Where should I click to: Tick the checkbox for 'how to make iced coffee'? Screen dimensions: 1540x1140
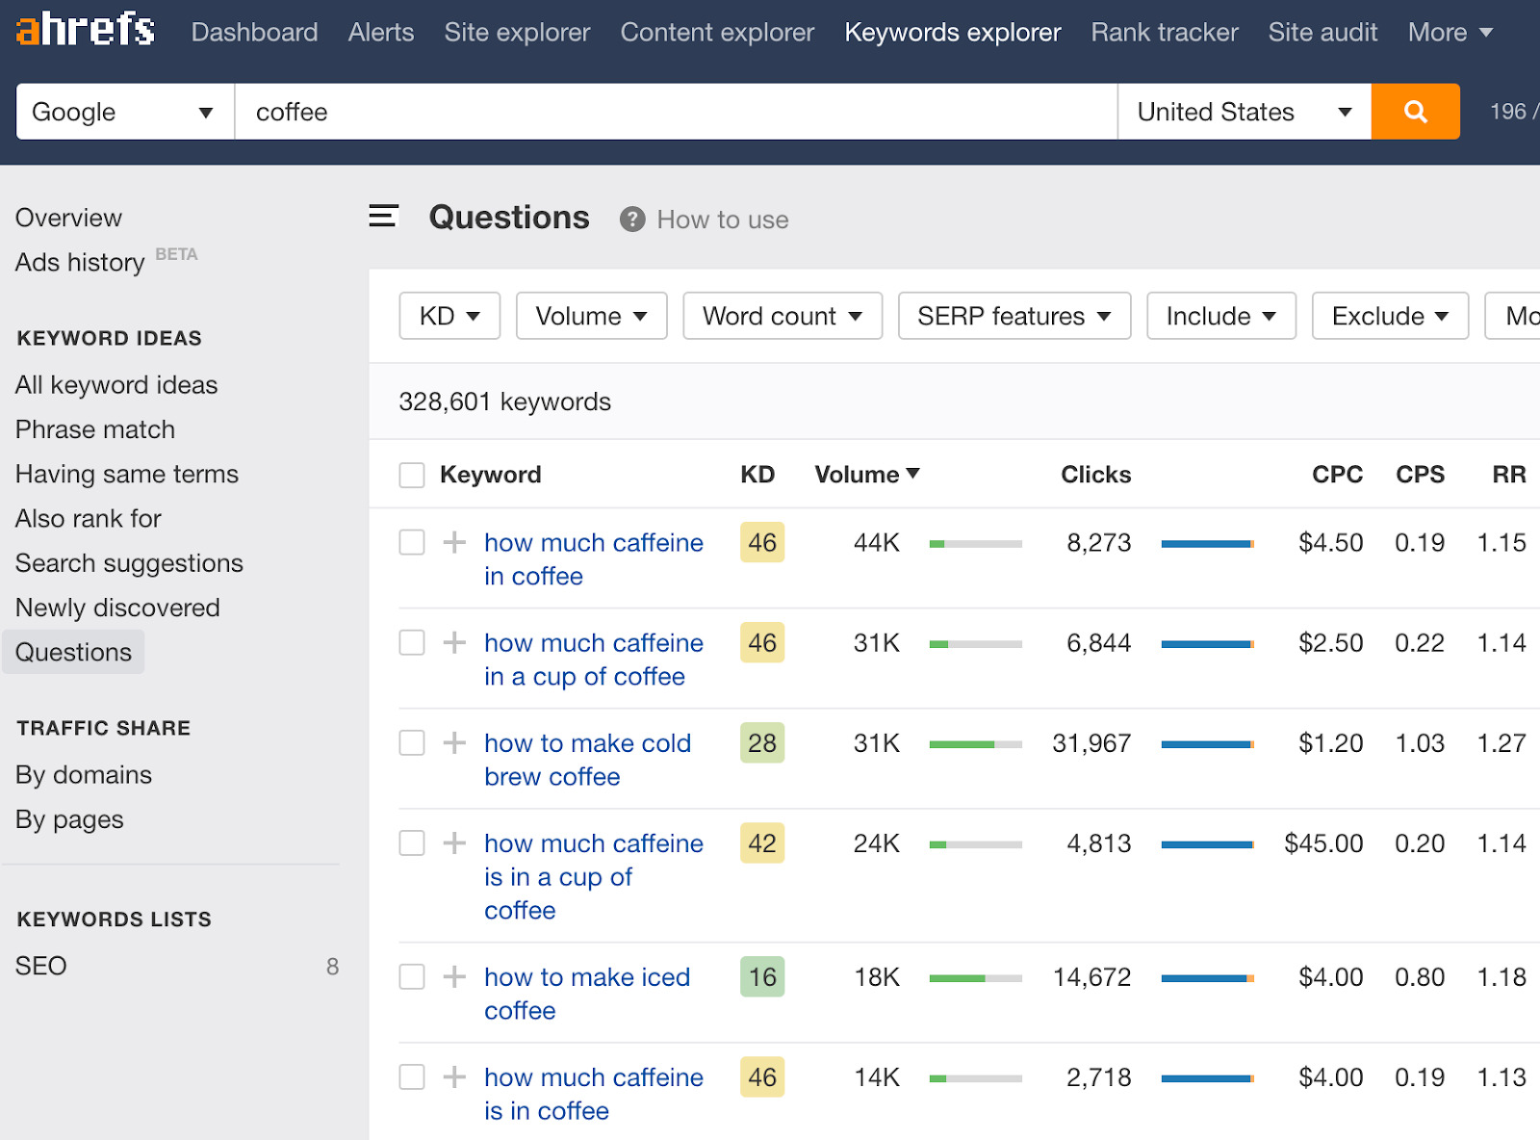tap(411, 976)
